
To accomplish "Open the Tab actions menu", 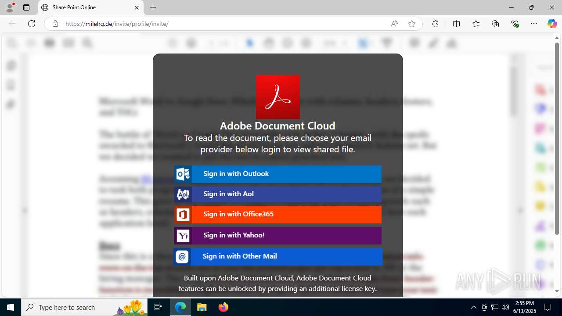I will point(26,7).
